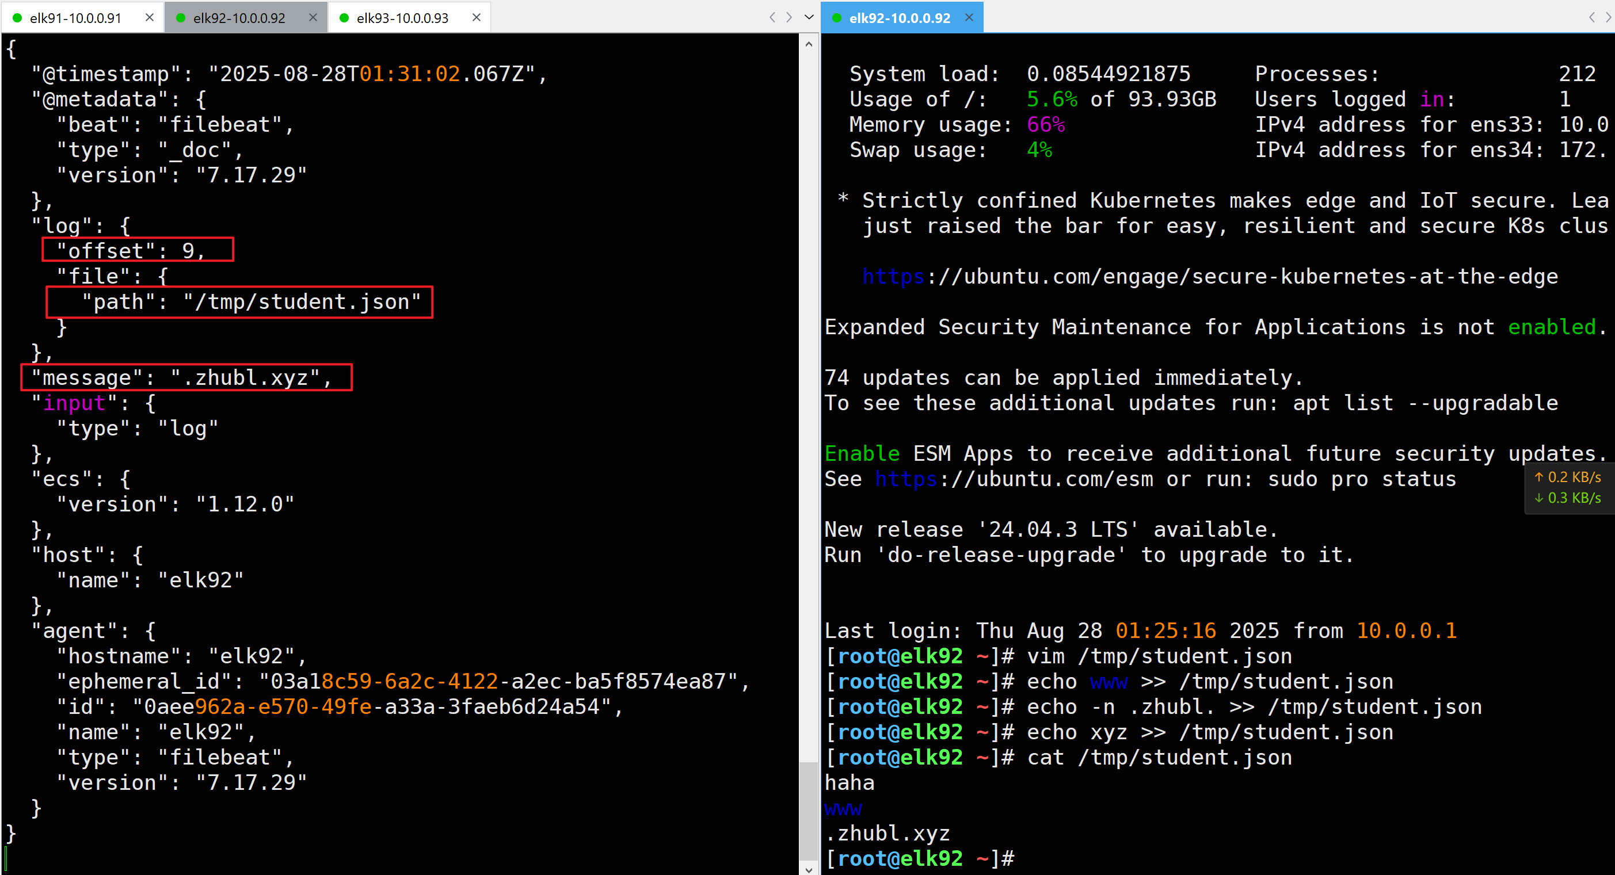Screen dimensions: 1615x875
Task: Click the right-pane tab scroll left arrow
Action: tap(1592, 18)
